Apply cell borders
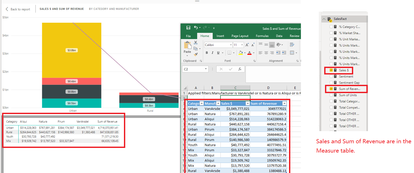 (229, 53)
